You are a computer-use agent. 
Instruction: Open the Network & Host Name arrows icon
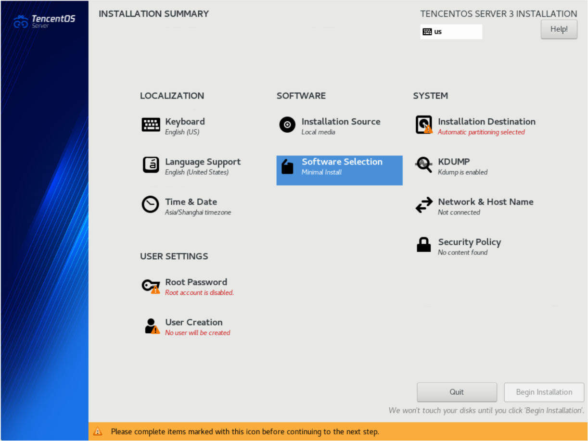click(x=424, y=205)
